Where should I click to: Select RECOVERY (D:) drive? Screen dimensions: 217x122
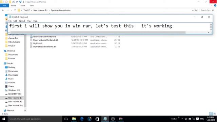(x=15, y=94)
